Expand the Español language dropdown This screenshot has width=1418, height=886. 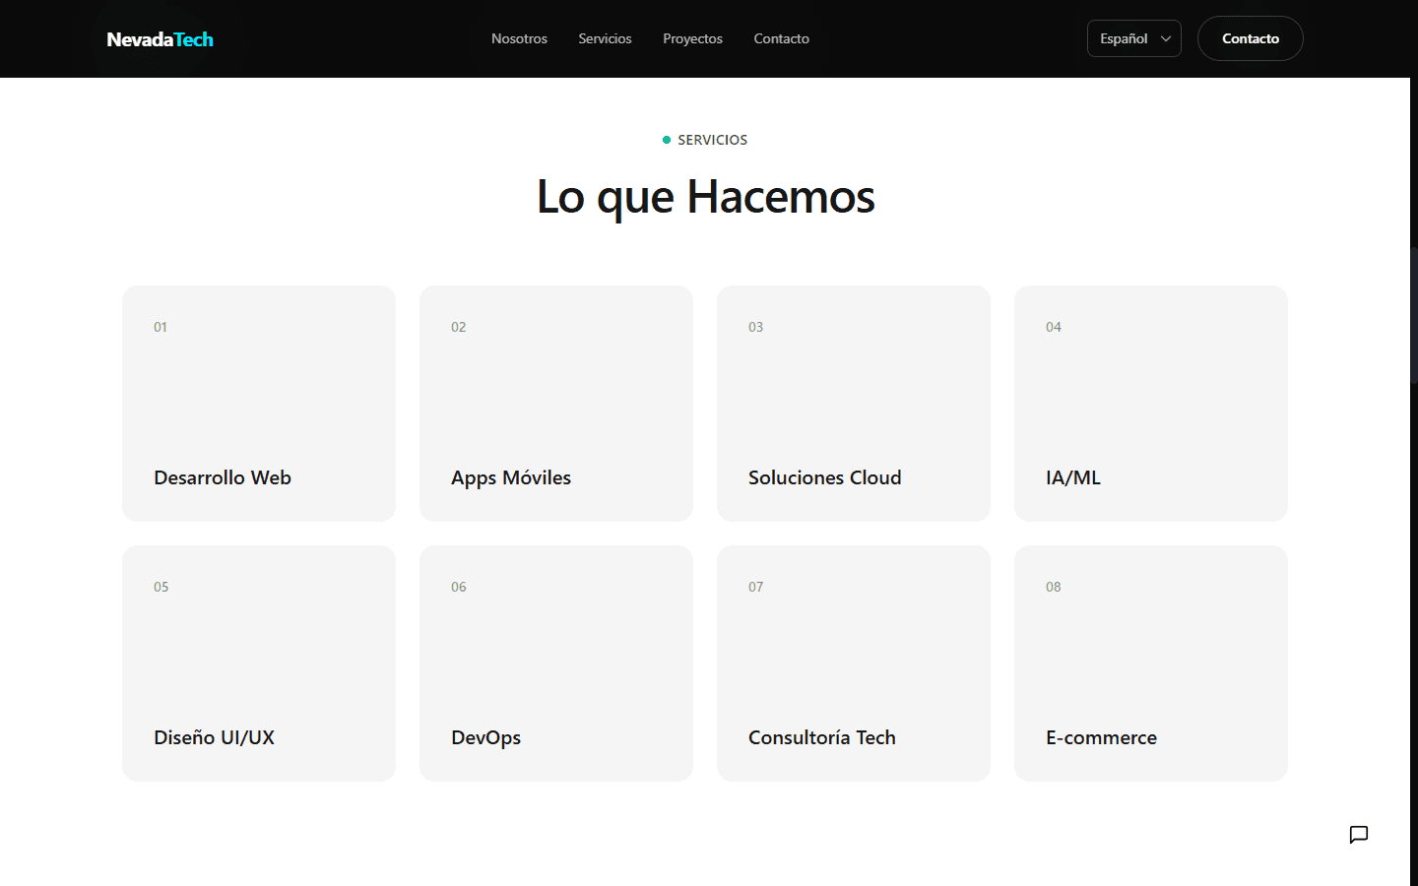pos(1132,38)
